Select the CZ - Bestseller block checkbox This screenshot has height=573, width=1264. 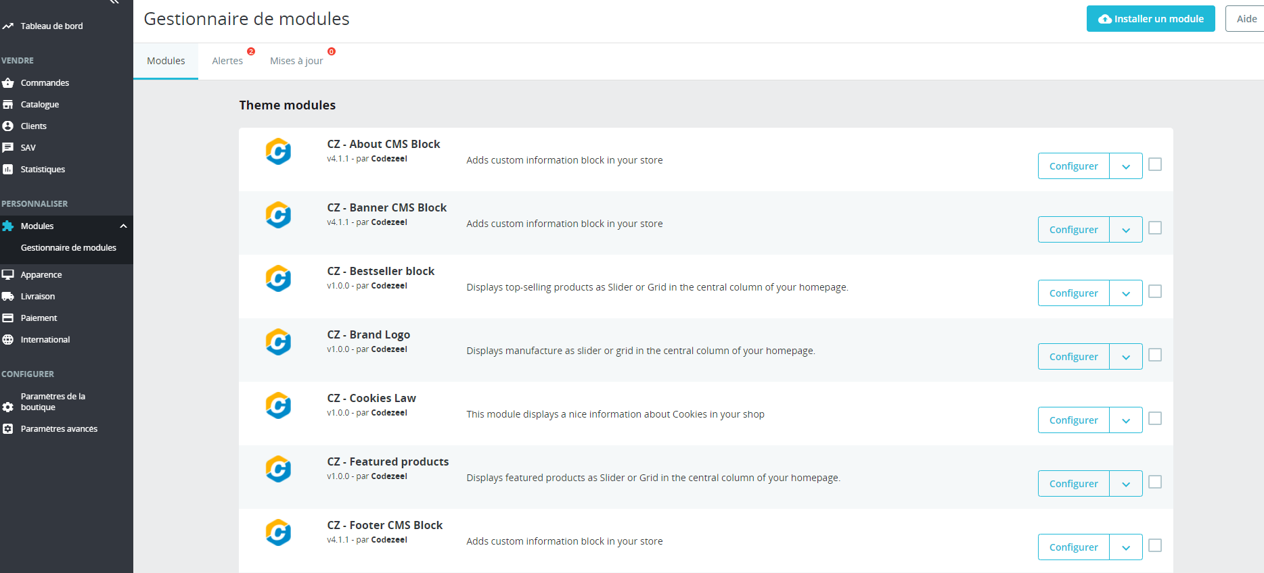coord(1155,291)
